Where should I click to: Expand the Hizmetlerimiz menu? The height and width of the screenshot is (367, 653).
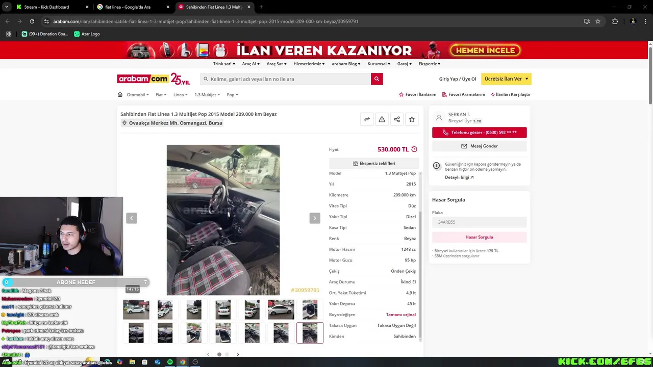click(309, 64)
